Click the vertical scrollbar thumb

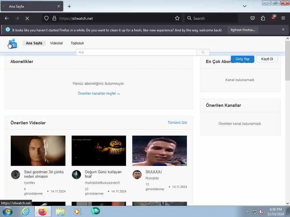(x=287, y=60)
